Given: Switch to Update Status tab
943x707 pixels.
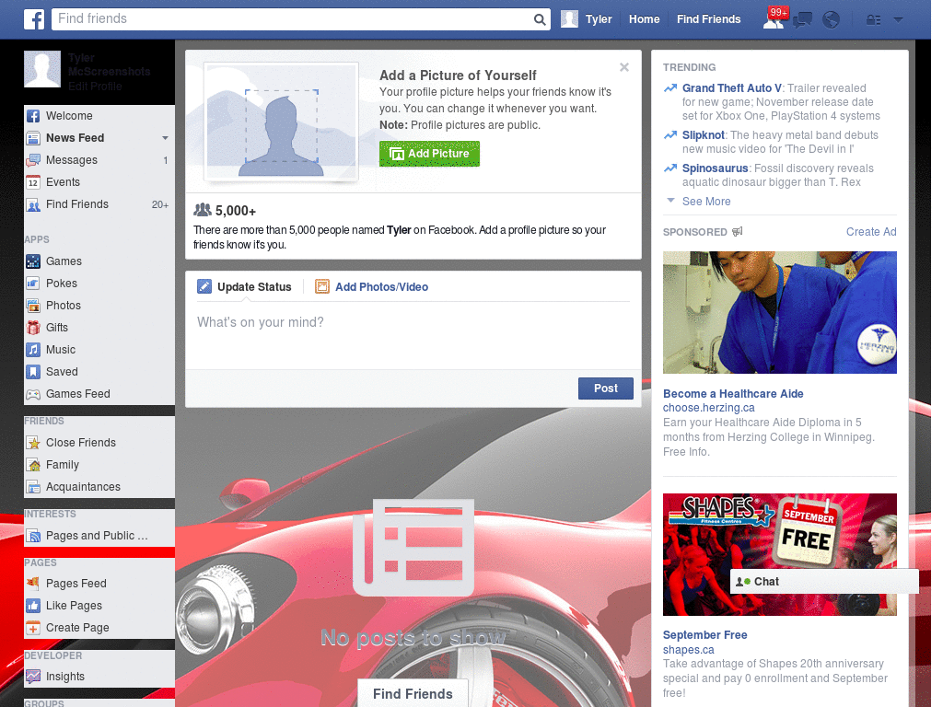Looking at the screenshot, I should point(254,287).
